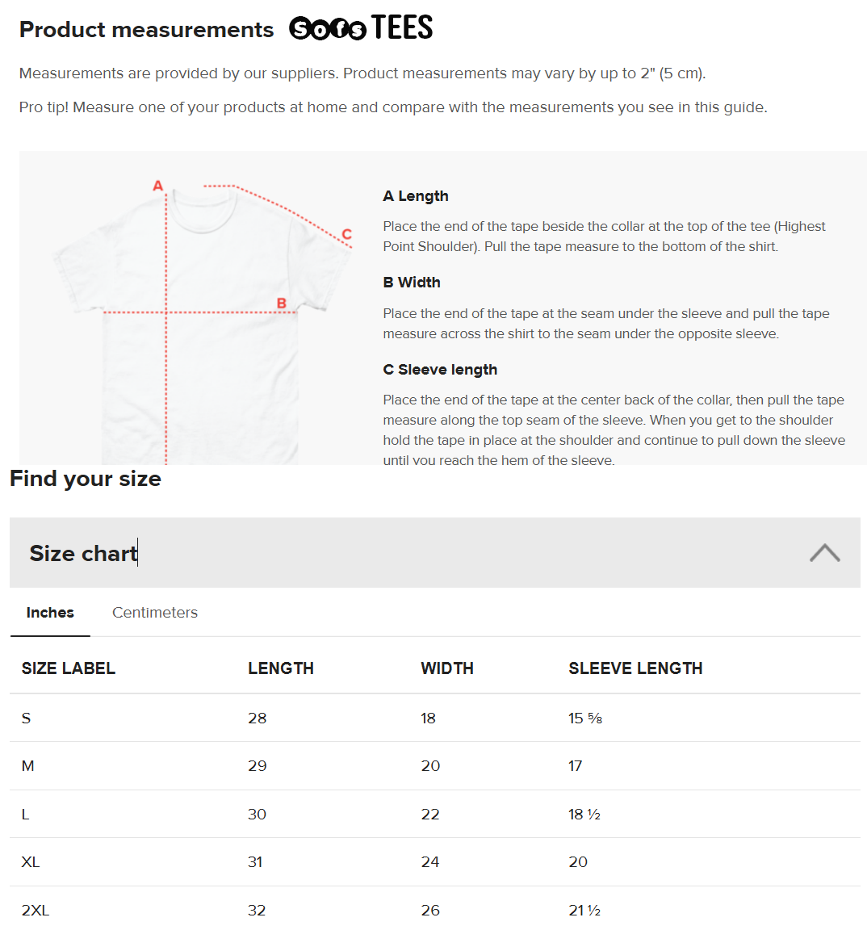Screen dimensions: 867x930
Task: Select the B Width heading
Action: pos(412,283)
